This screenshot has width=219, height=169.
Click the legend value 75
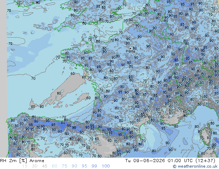tap(64, 166)
